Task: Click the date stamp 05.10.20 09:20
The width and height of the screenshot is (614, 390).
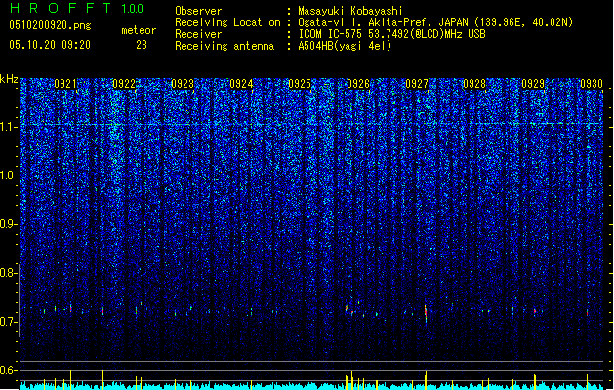Action: [50, 45]
